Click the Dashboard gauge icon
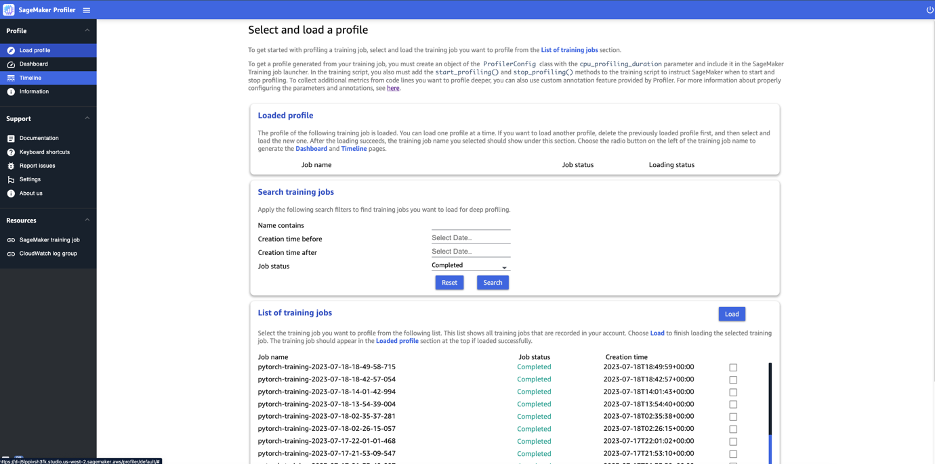 (11, 64)
